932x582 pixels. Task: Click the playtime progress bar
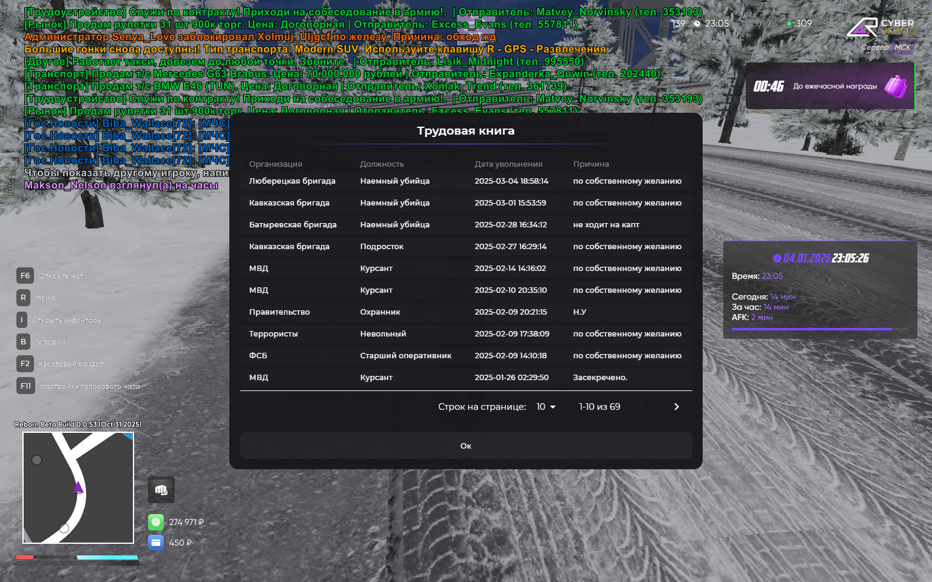pos(820,329)
